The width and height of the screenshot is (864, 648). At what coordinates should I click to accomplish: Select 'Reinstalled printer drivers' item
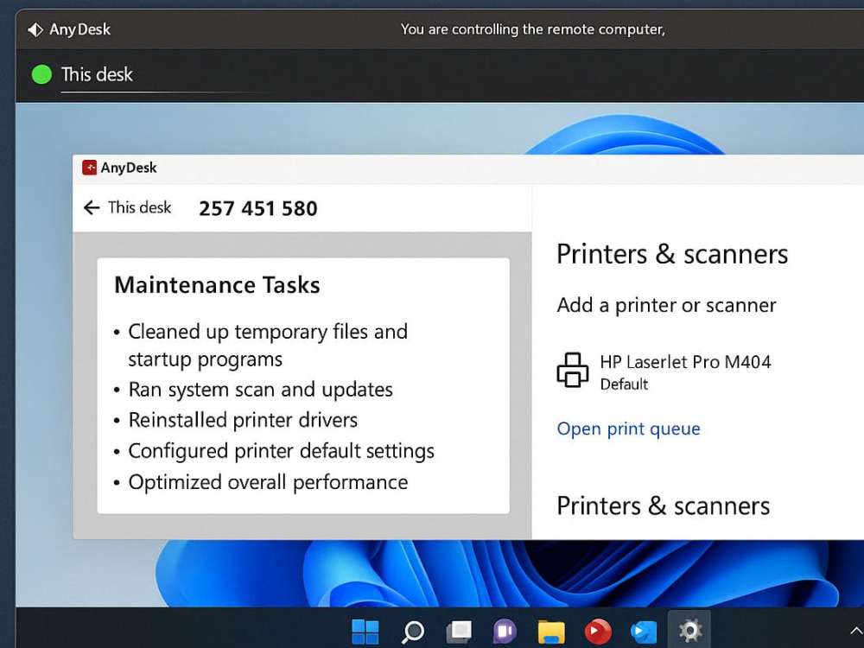point(236,420)
